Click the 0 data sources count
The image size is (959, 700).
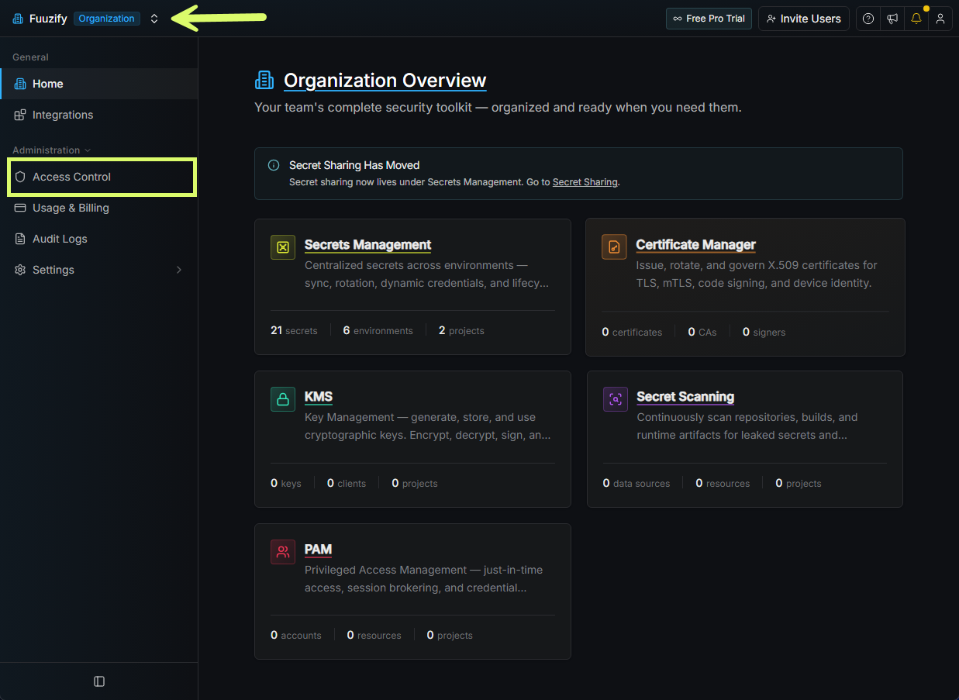coord(636,483)
